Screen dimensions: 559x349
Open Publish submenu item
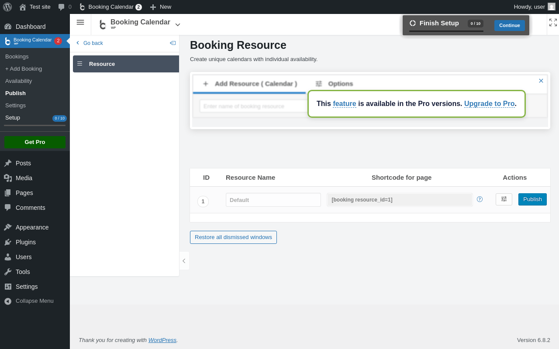click(x=15, y=93)
